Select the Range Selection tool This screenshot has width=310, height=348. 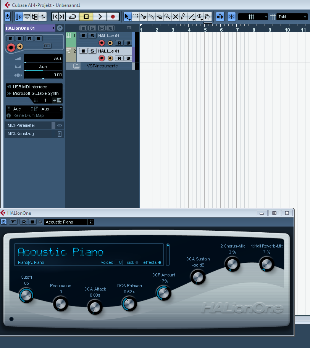coord(135,17)
